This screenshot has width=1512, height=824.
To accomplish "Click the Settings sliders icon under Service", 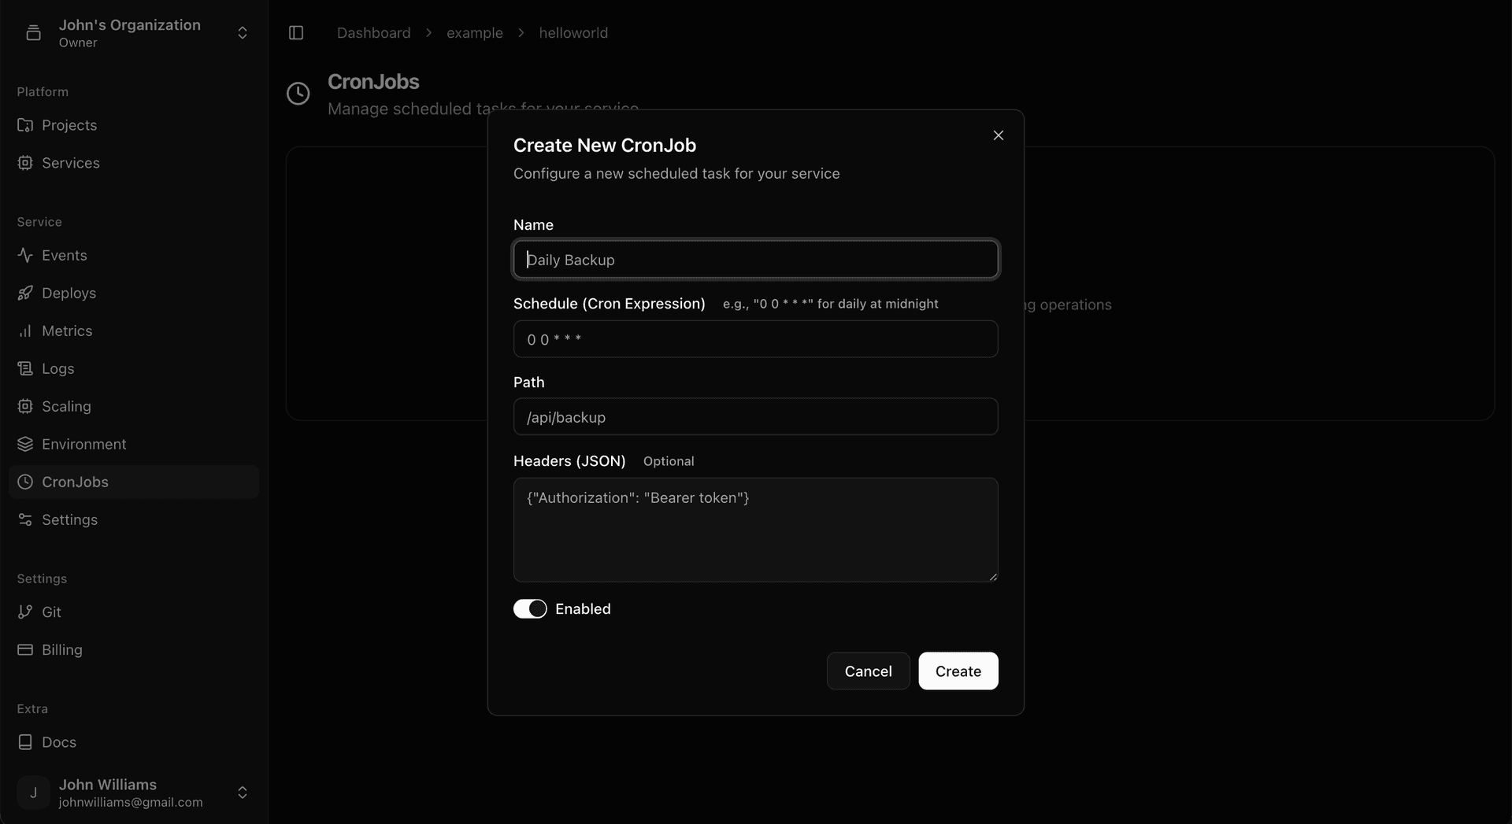I will 25,520.
